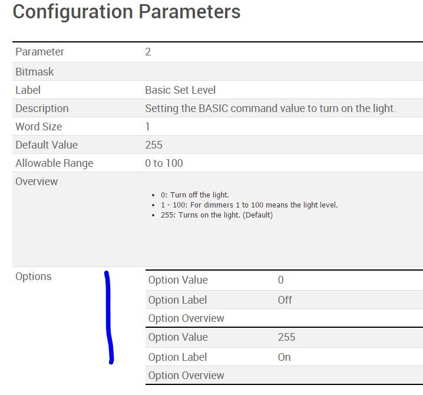This screenshot has width=423, height=395.
Task: Click the 255 next to Default Value
Action: coord(153,145)
